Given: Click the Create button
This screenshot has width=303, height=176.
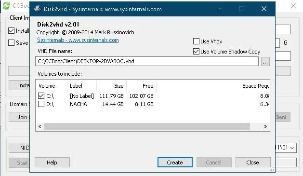Looking at the screenshot, I should [x=175, y=162].
